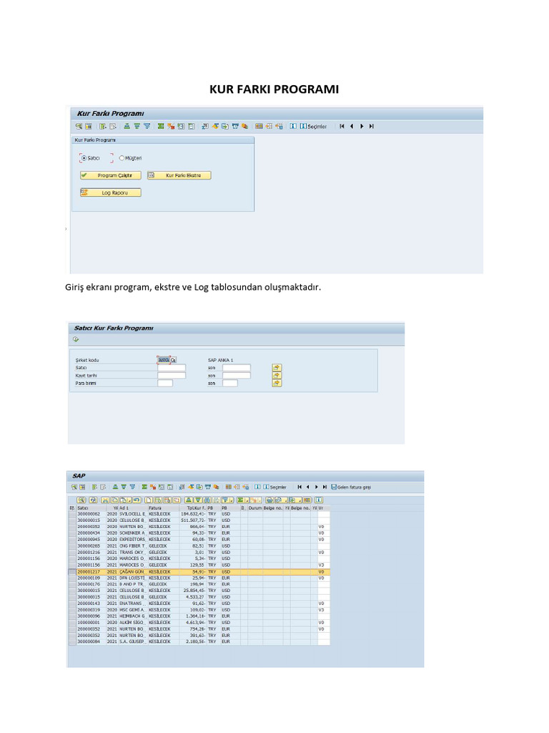Click the filter funnel icon in top toolbar
The height and width of the screenshot is (733, 549).
(147, 126)
